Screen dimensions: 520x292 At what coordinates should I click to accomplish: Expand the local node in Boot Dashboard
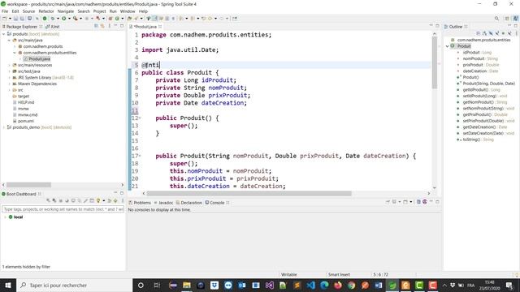[6, 217]
